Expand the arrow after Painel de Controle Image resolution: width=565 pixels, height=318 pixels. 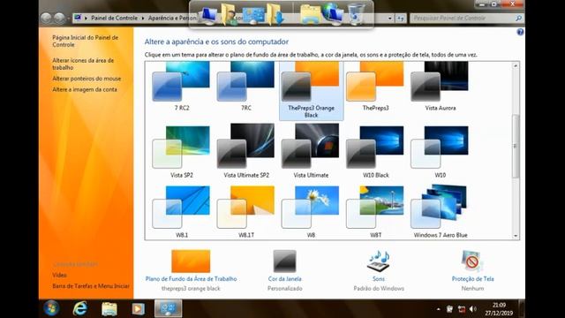[x=143, y=18]
